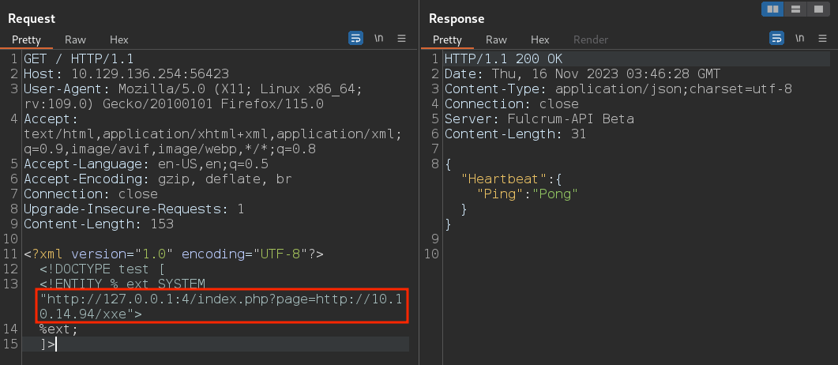
Task: Click the Content-Type: application/json response header
Action: pyautogui.click(x=618, y=88)
